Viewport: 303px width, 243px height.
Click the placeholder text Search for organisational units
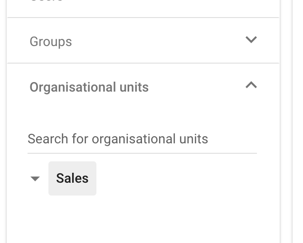[118, 139]
